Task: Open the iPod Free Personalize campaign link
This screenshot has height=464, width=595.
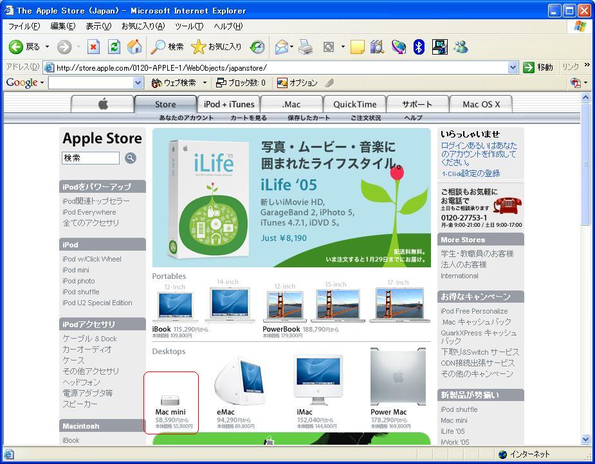Action: [x=474, y=311]
